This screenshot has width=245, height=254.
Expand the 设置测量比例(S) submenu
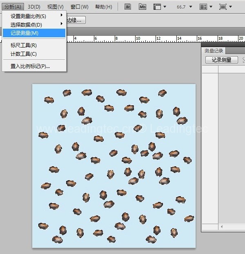(34, 16)
